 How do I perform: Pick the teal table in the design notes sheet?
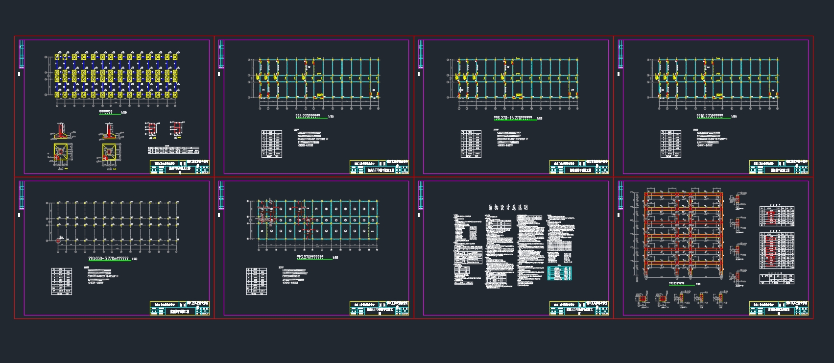coord(559,273)
